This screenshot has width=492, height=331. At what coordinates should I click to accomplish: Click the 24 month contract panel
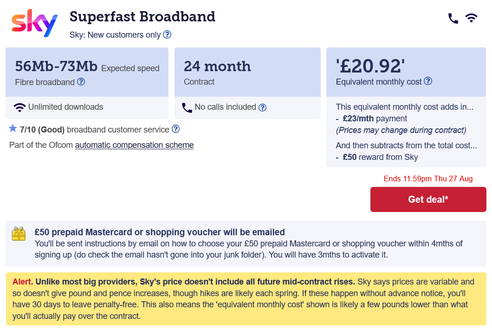tap(247, 72)
